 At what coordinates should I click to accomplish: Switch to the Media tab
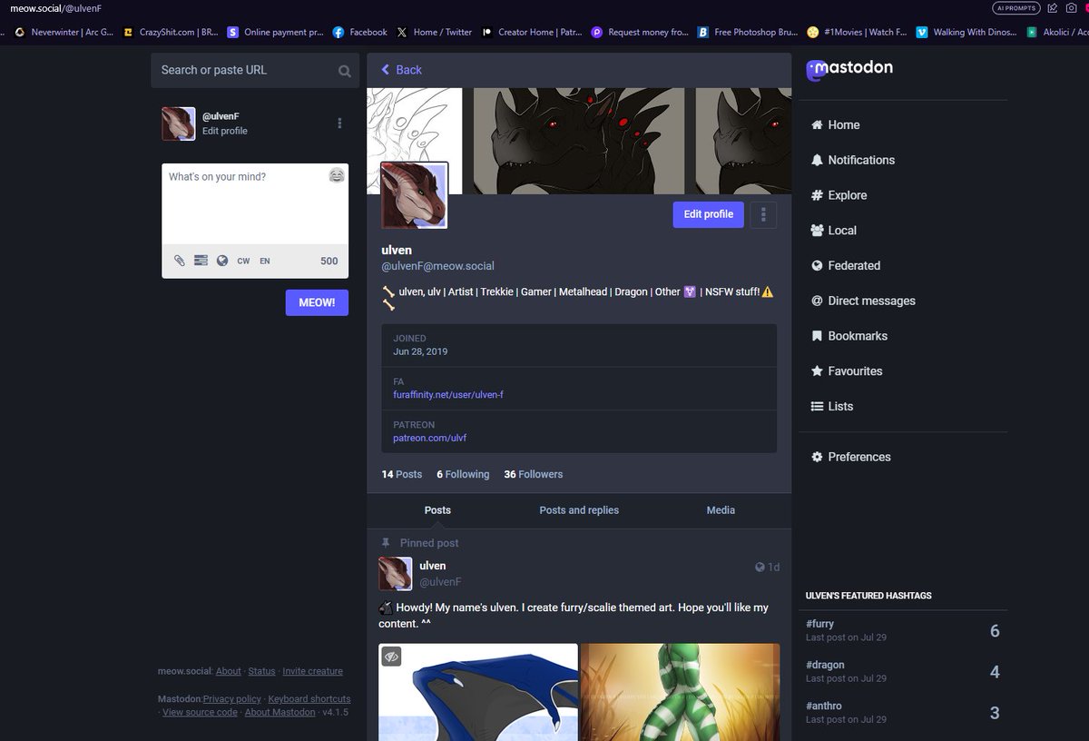tap(721, 510)
